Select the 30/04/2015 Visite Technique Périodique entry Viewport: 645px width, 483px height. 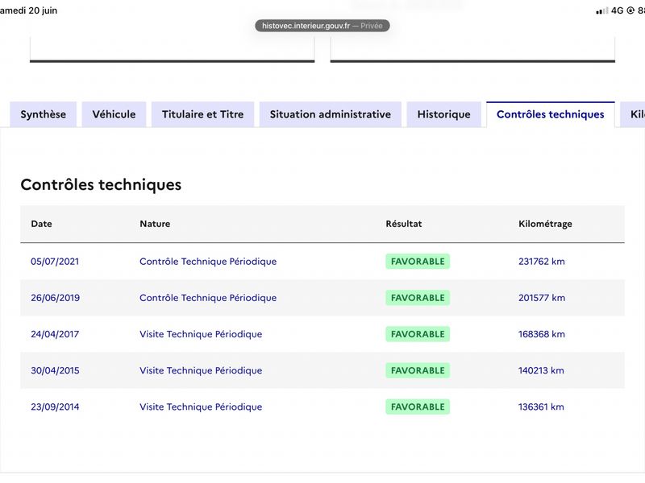click(x=322, y=370)
